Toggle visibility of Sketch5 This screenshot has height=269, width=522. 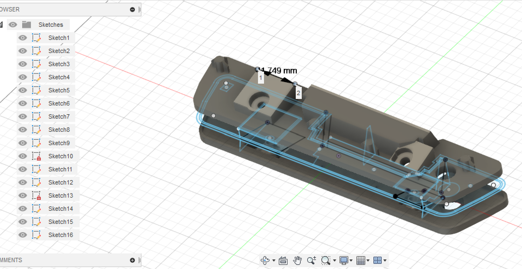(x=23, y=90)
